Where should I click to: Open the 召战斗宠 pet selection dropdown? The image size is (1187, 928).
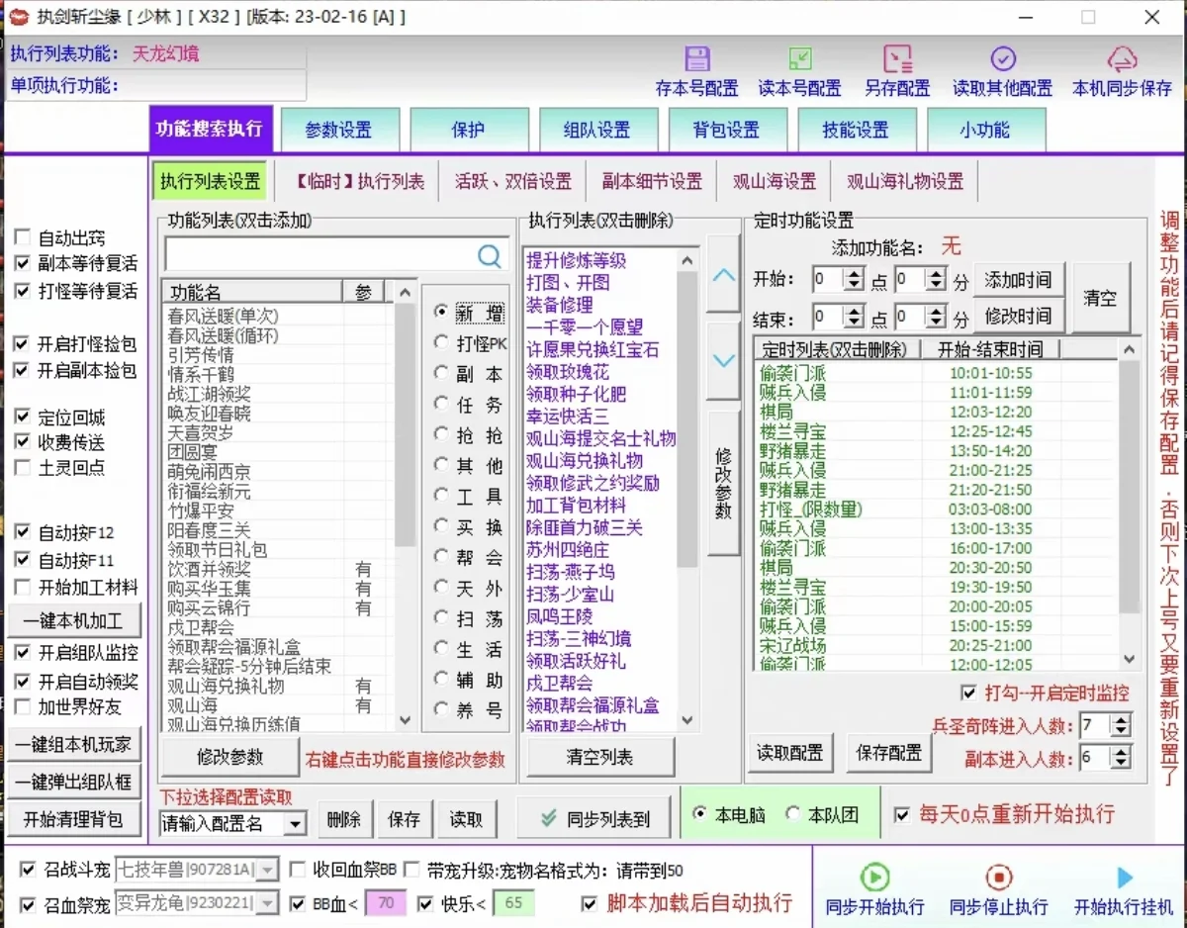coord(269,872)
